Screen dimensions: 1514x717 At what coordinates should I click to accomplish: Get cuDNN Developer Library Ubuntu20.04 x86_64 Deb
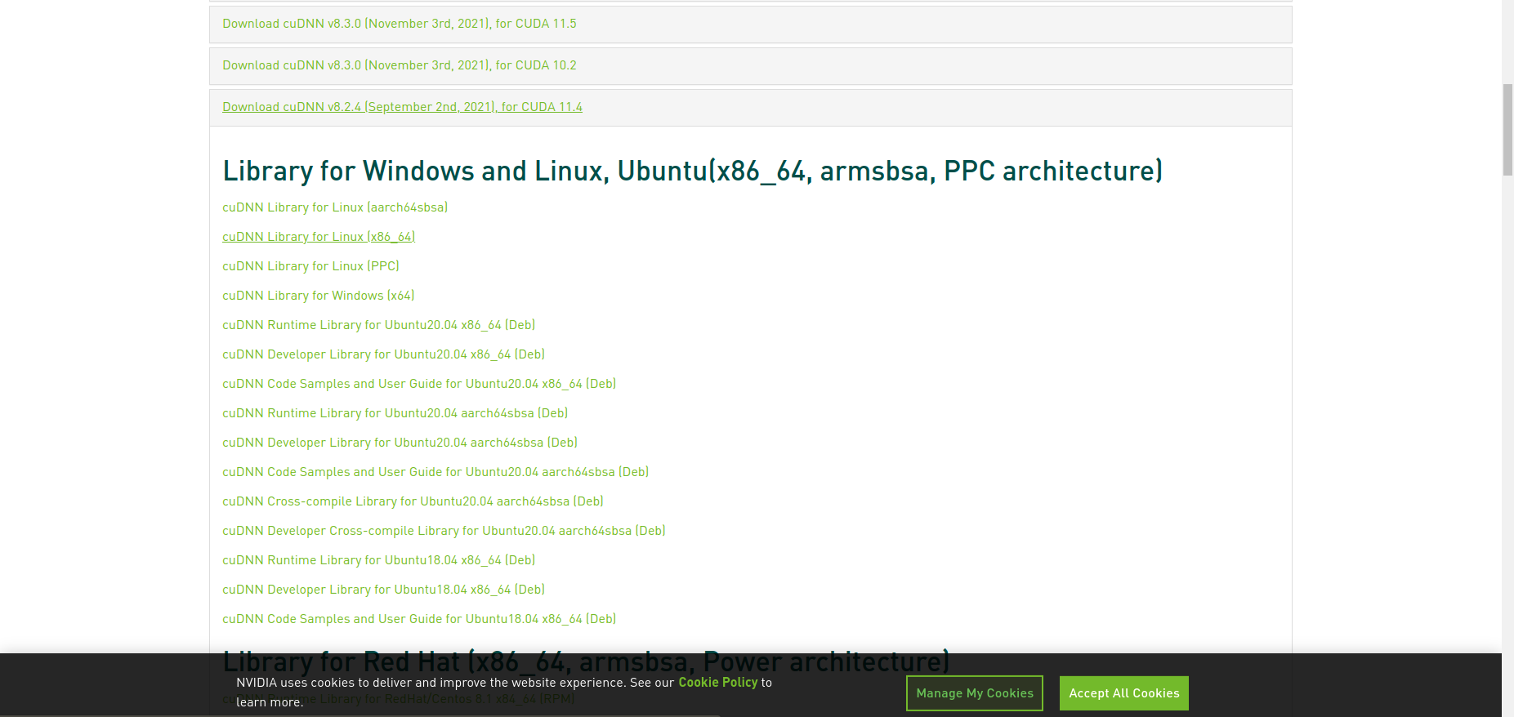(x=383, y=354)
